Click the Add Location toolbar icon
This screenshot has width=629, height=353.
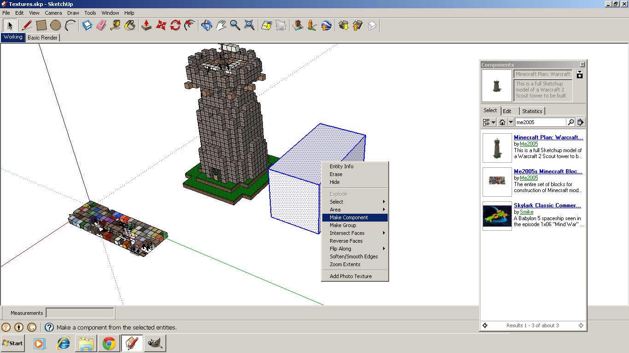click(266, 25)
